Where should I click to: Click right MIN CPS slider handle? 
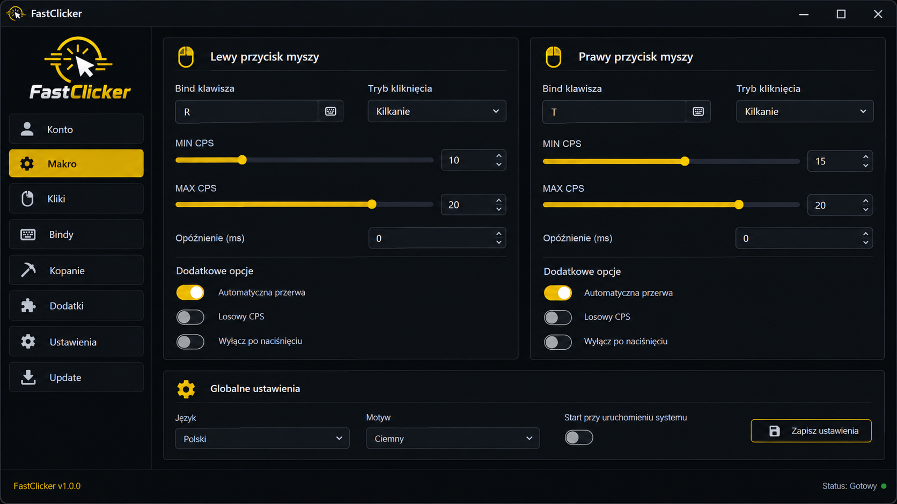pyautogui.click(x=685, y=161)
